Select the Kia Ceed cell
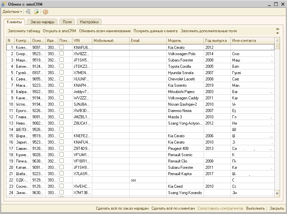This screenshot has height=214, width=287. click(185, 186)
